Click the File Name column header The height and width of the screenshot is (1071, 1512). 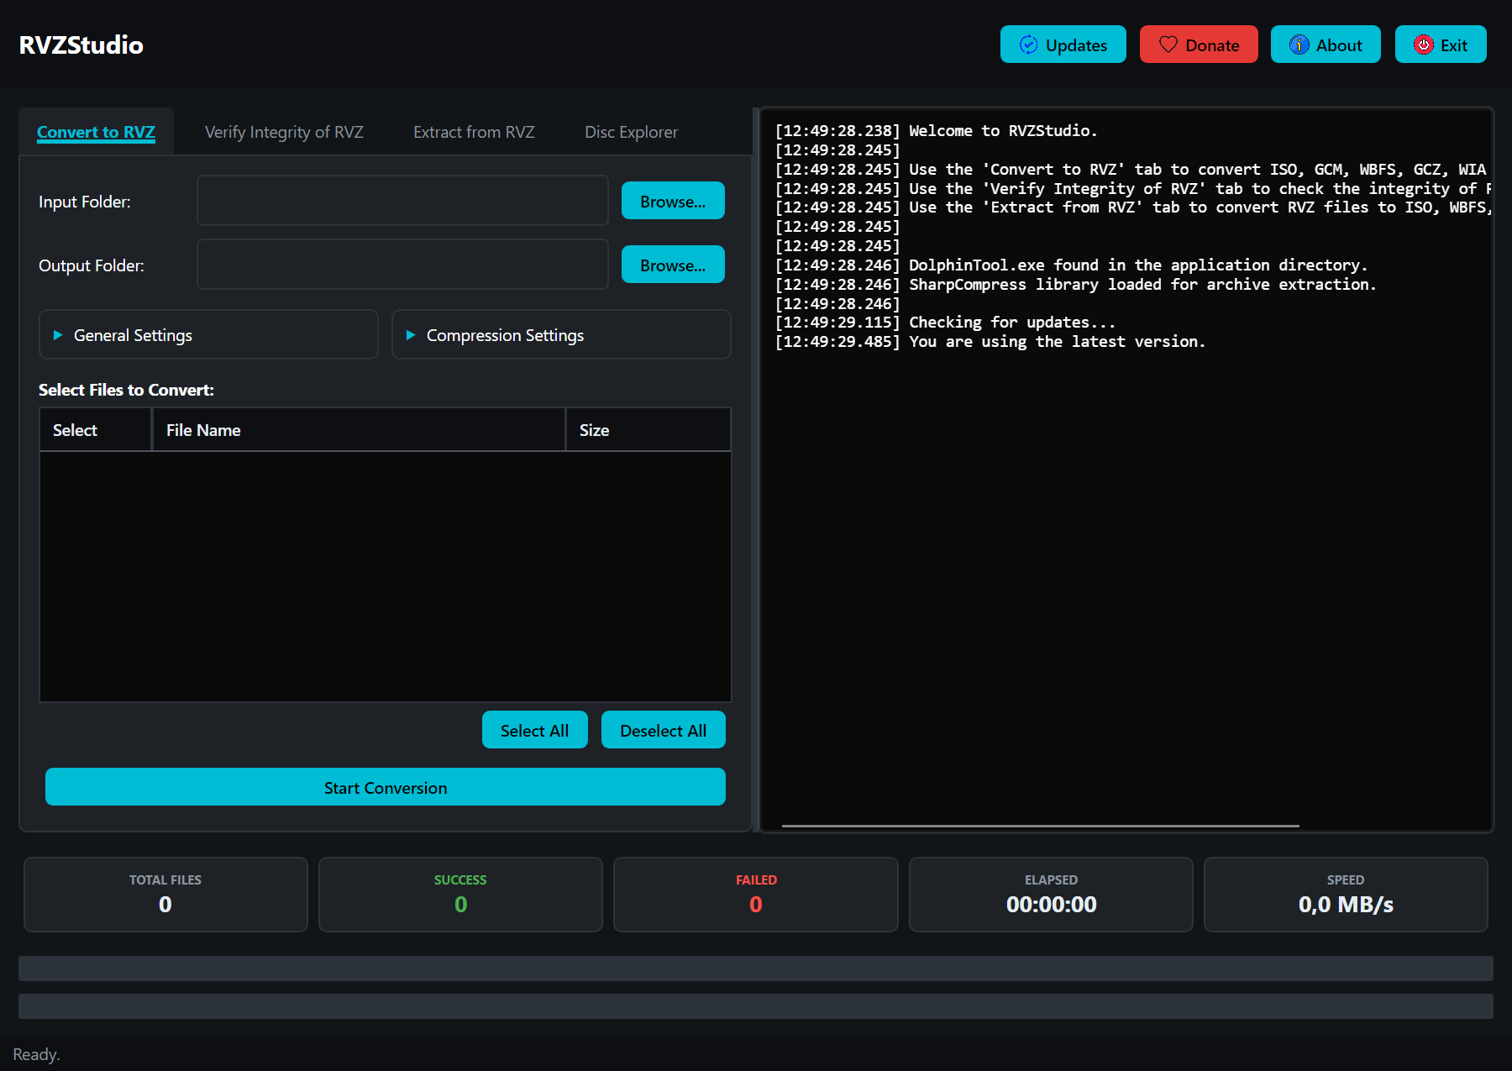359,430
